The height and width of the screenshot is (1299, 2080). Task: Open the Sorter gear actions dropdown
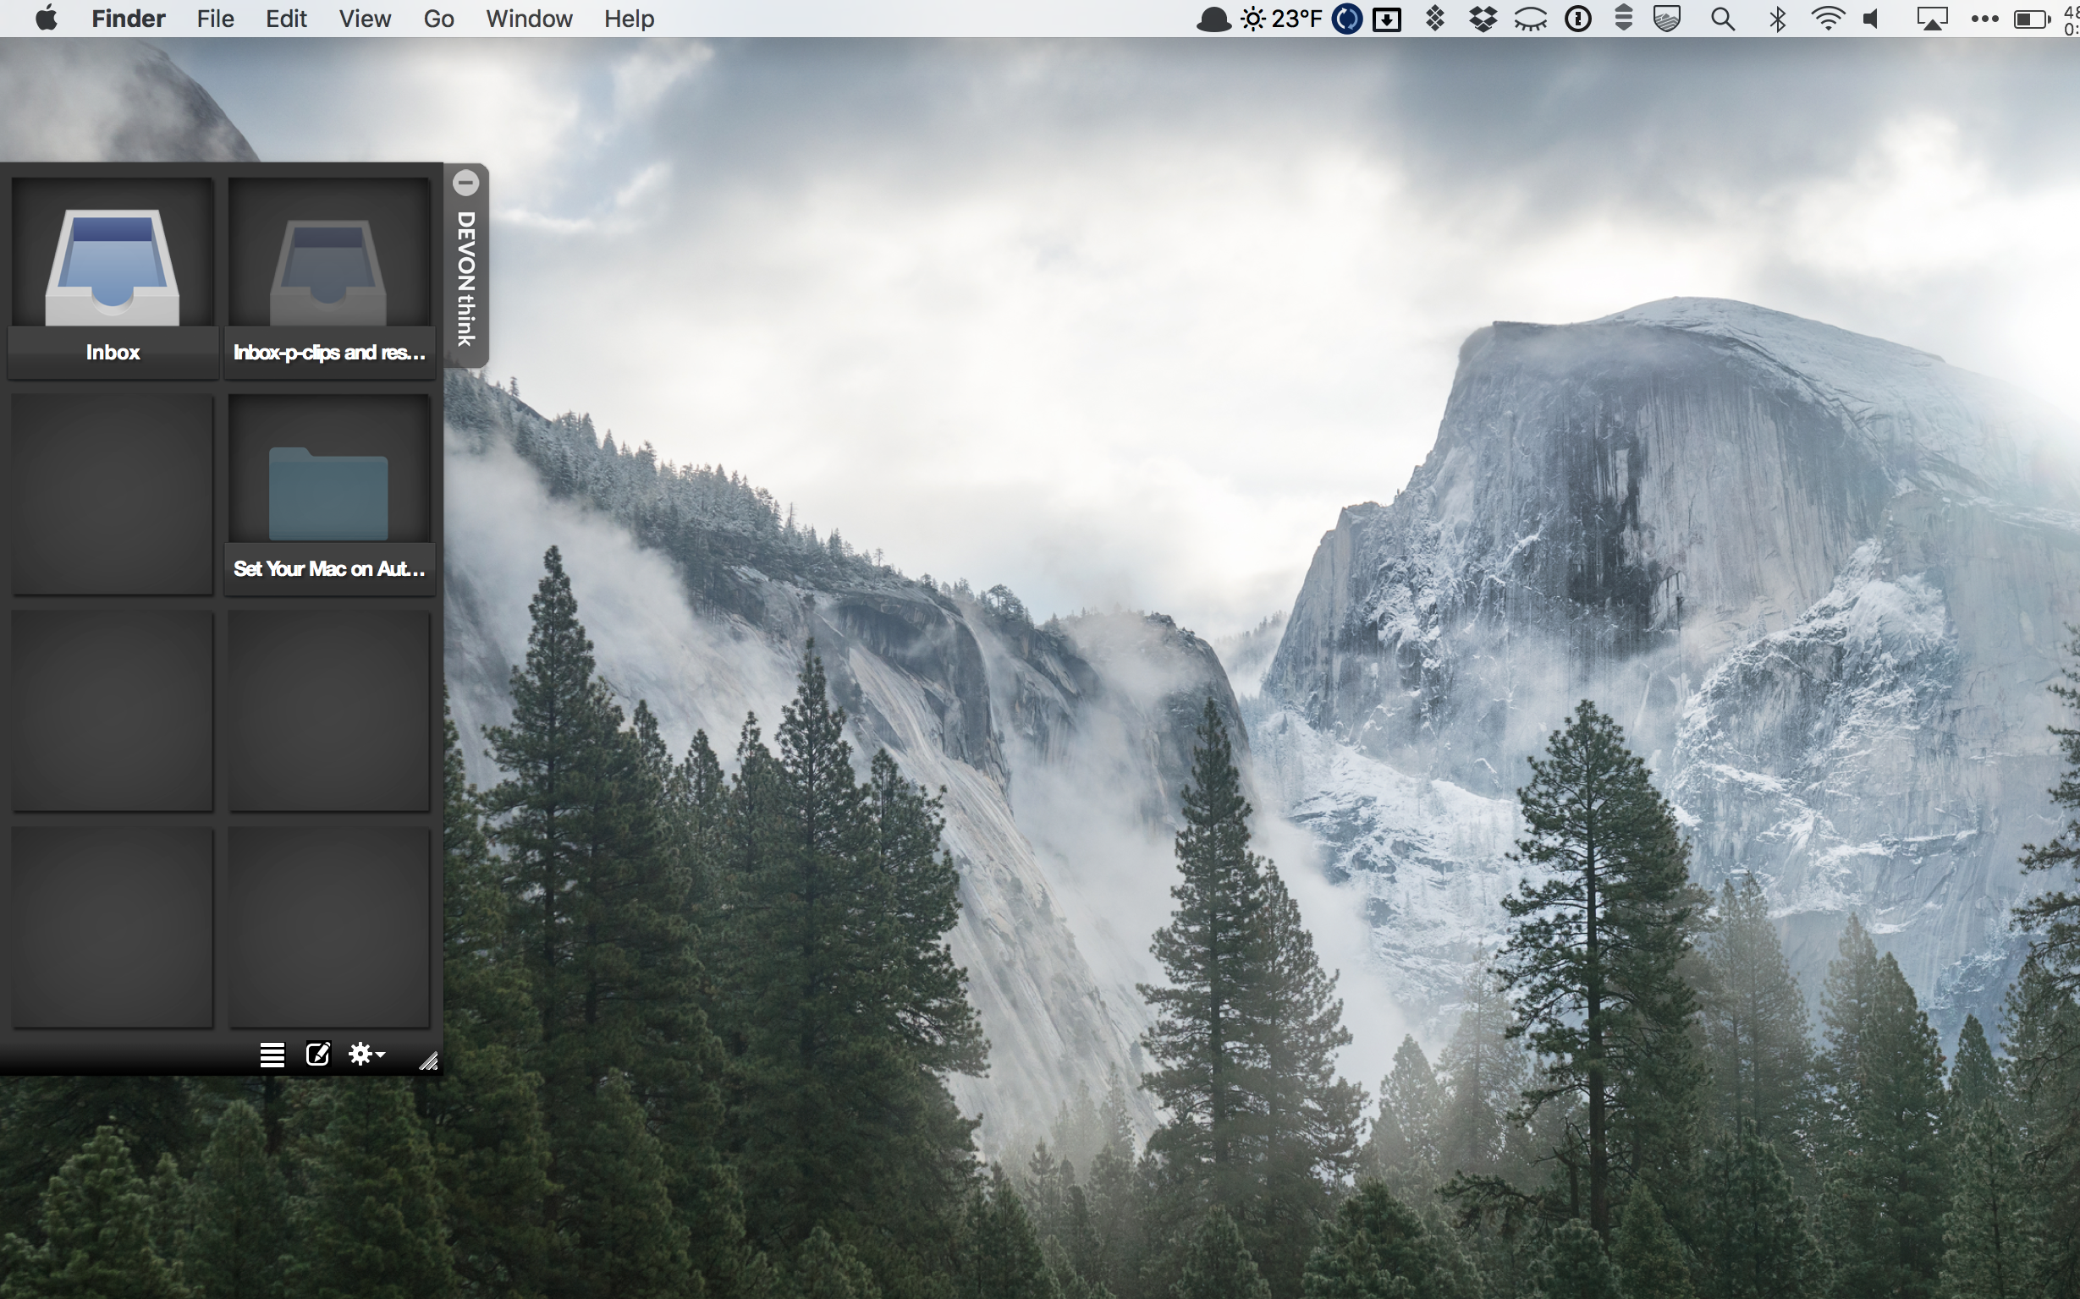click(x=366, y=1054)
